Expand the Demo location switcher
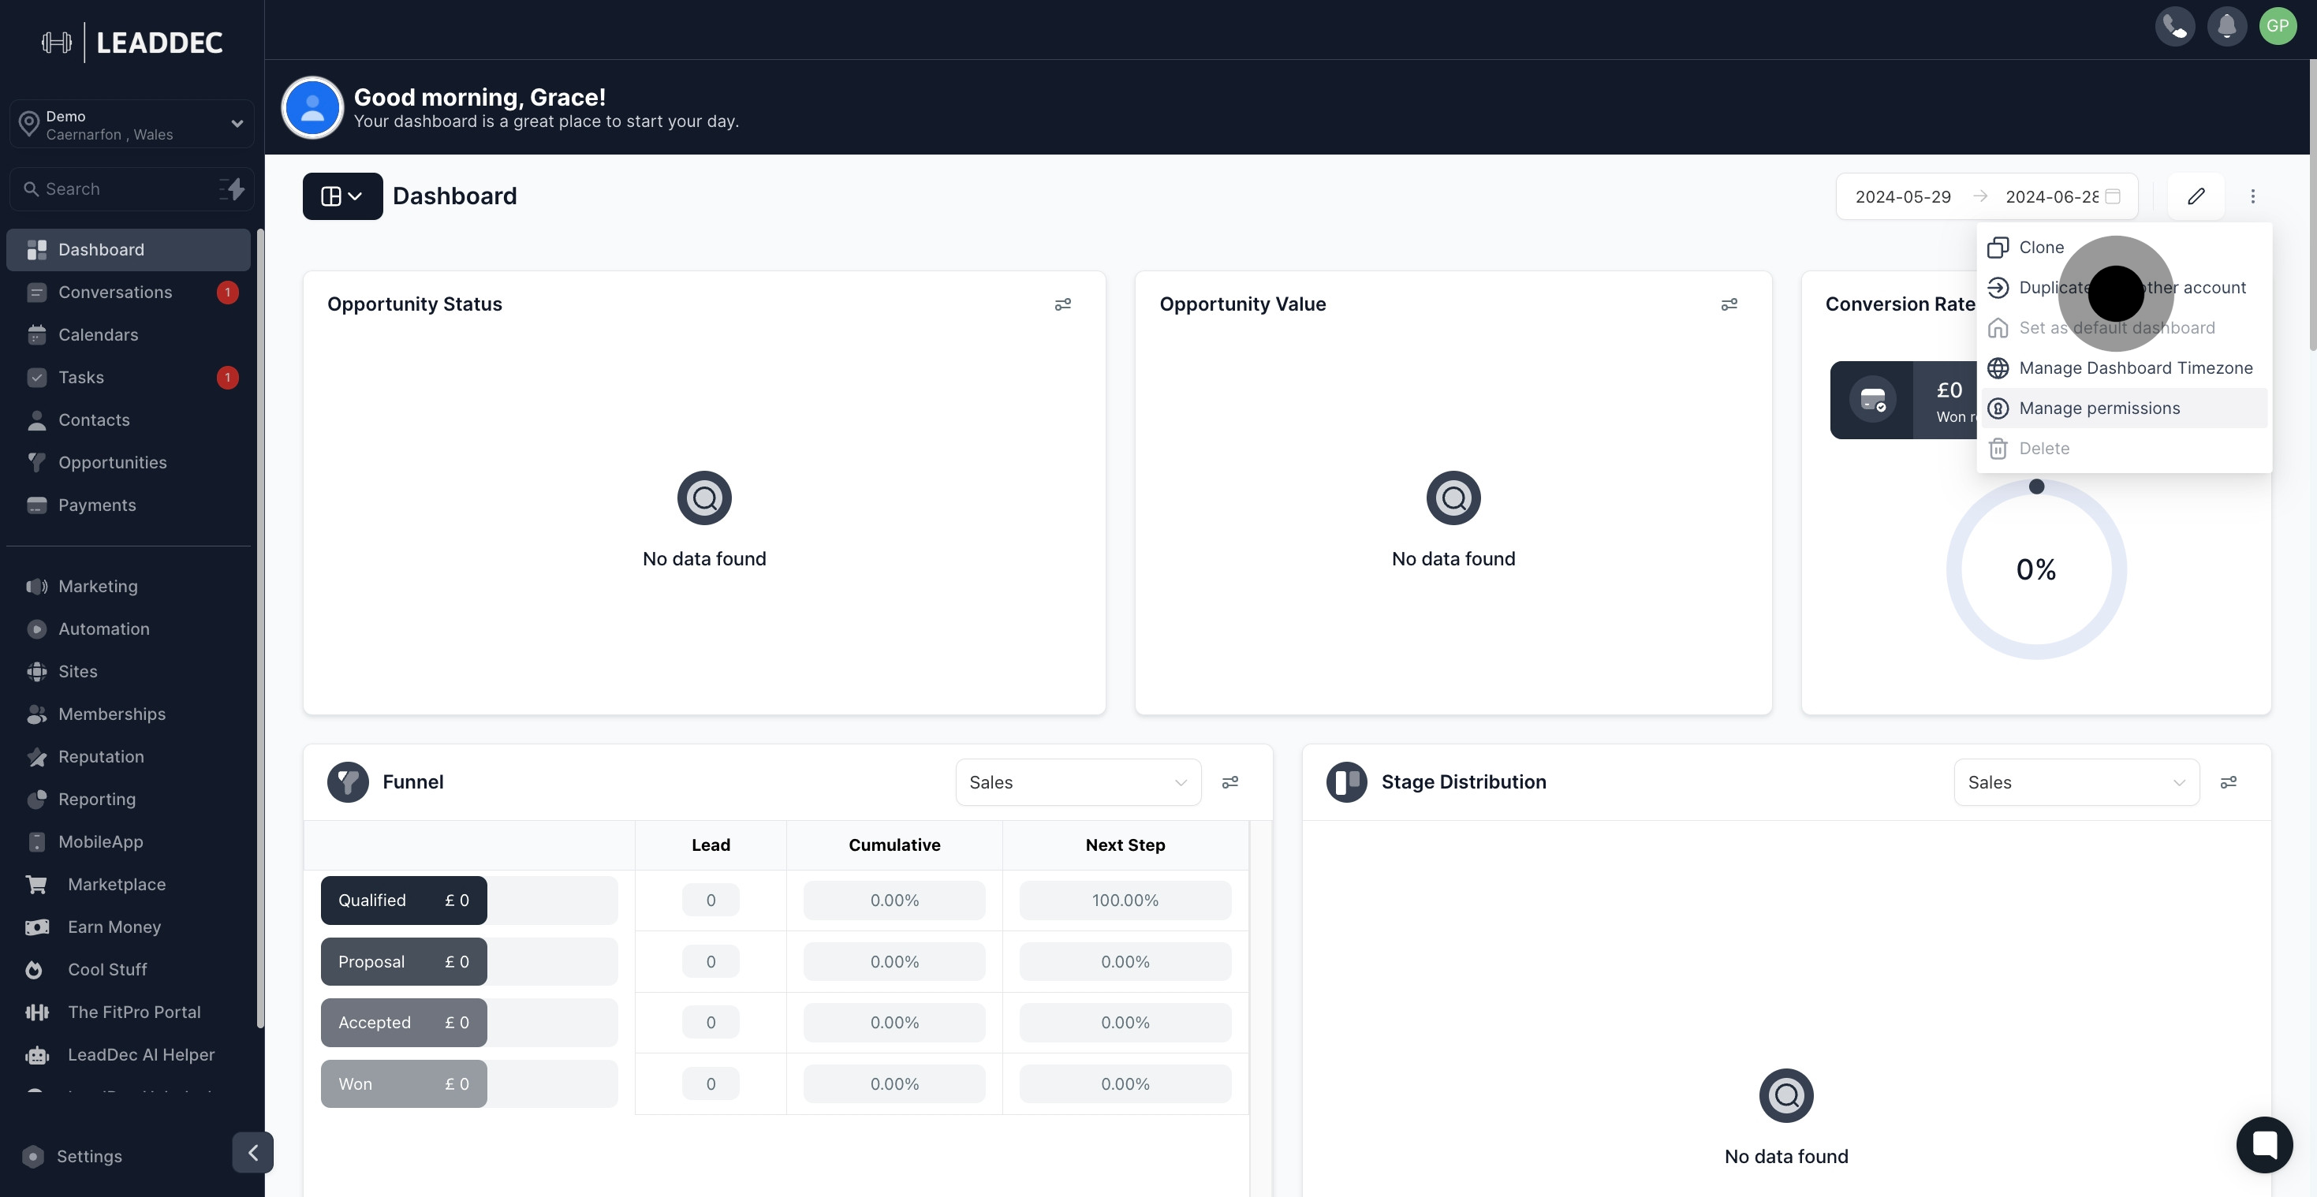Image resolution: width=2317 pixels, height=1197 pixels. click(x=132, y=124)
